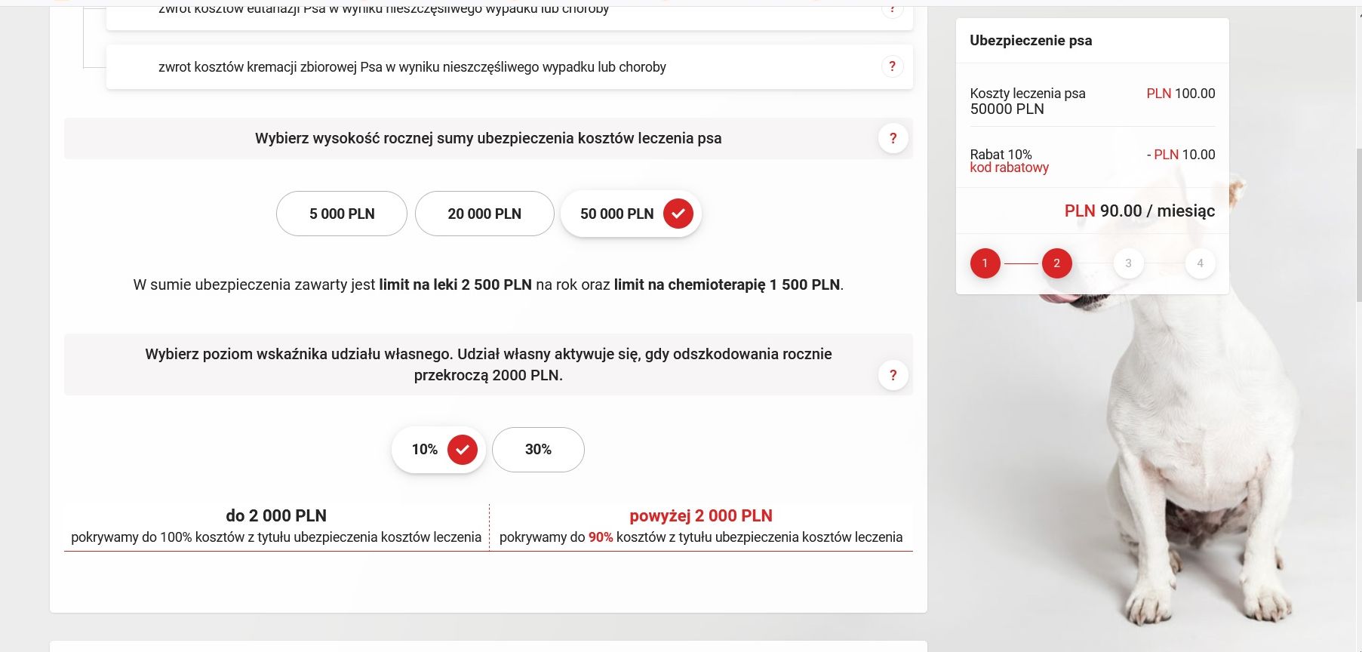Click red checkmark on 50 000 PLN option
1362x652 pixels.
(x=678, y=214)
